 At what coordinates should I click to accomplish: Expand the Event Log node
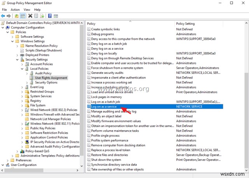pos(22,87)
